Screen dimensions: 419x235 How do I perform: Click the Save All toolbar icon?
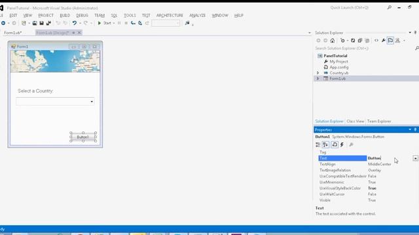48,23
